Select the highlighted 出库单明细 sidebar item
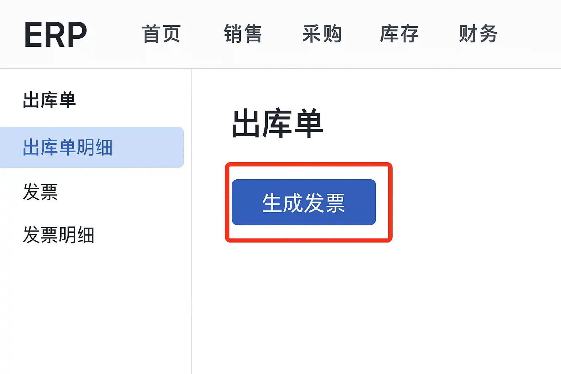This screenshot has height=374, width=561. click(68, 147)
